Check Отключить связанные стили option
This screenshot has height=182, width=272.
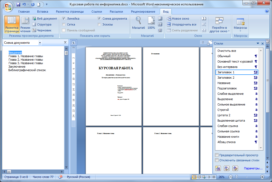tap(217, 160)
